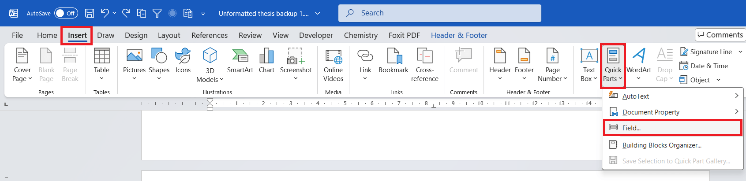Switch to the Layout tab
The height and width of the screenshot is (181, 746).
pos(169,35)
